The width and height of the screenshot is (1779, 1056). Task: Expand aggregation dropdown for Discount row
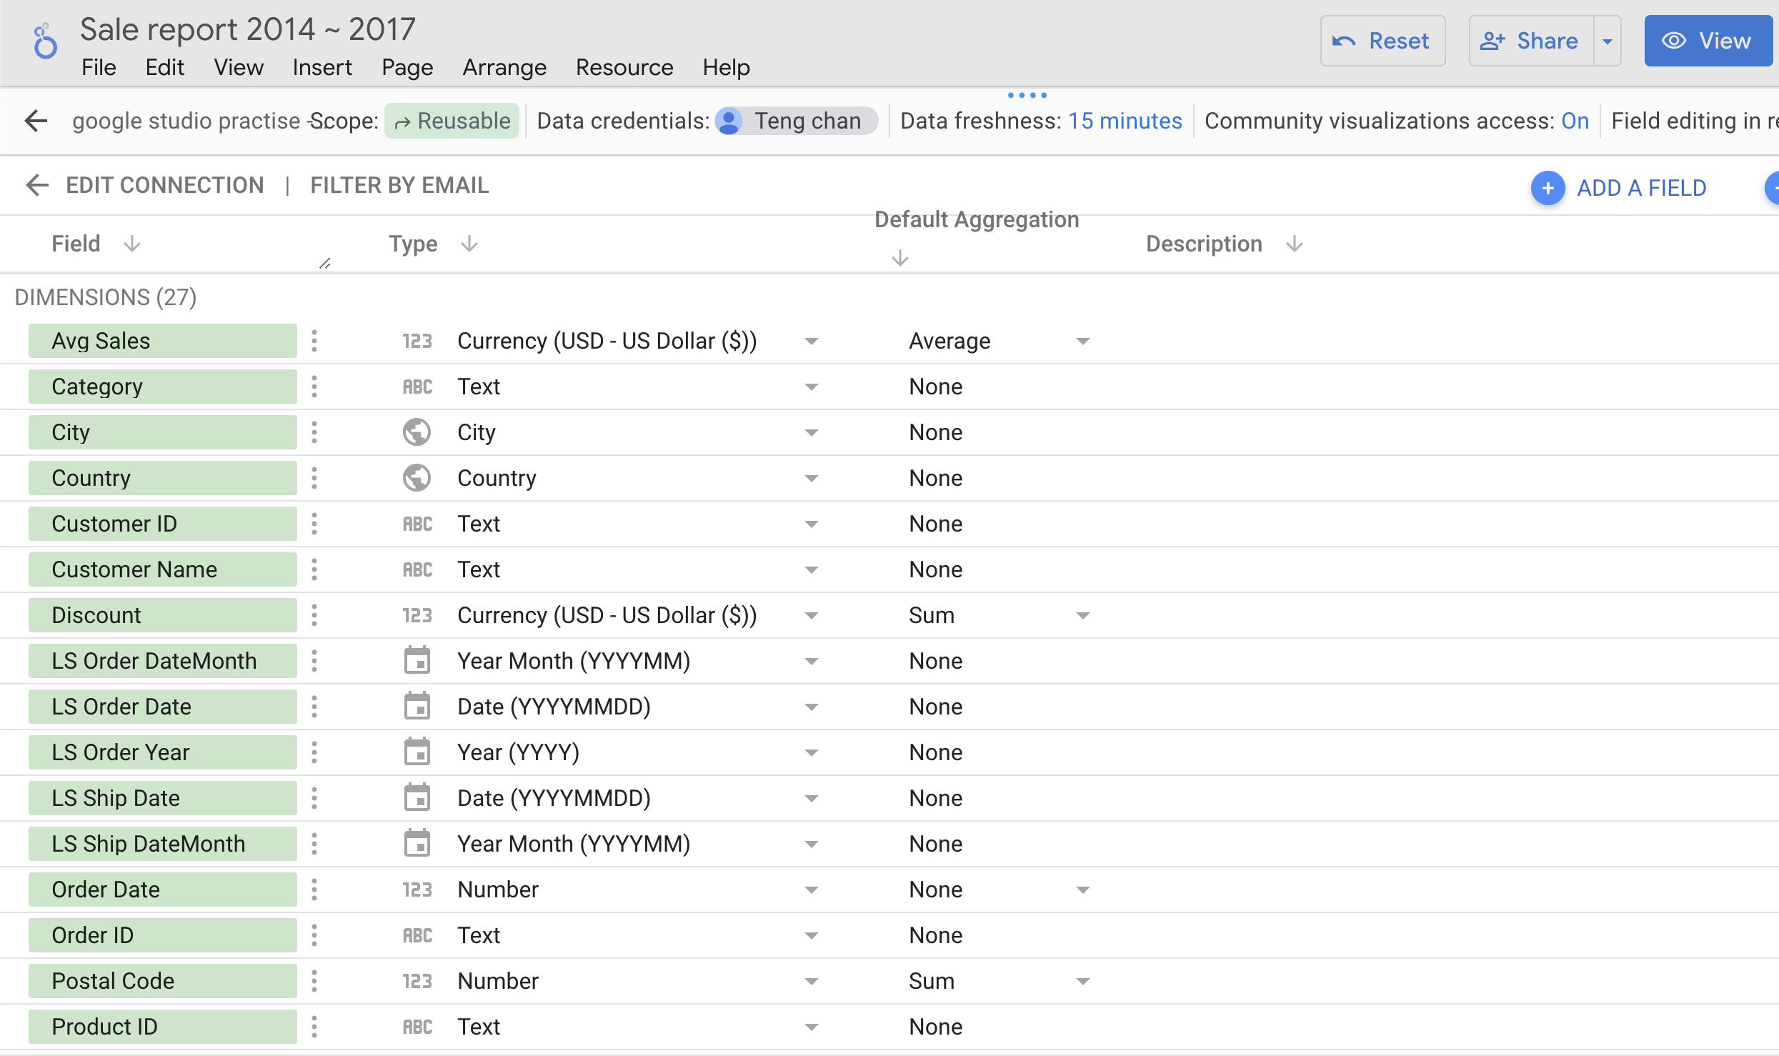pos(1082,615)
